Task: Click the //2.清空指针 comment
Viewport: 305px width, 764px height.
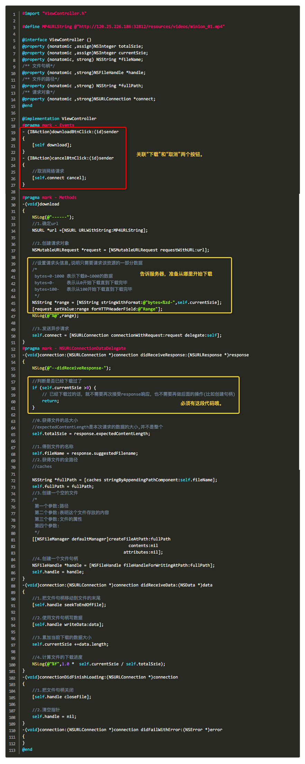Action: [46, 710]
